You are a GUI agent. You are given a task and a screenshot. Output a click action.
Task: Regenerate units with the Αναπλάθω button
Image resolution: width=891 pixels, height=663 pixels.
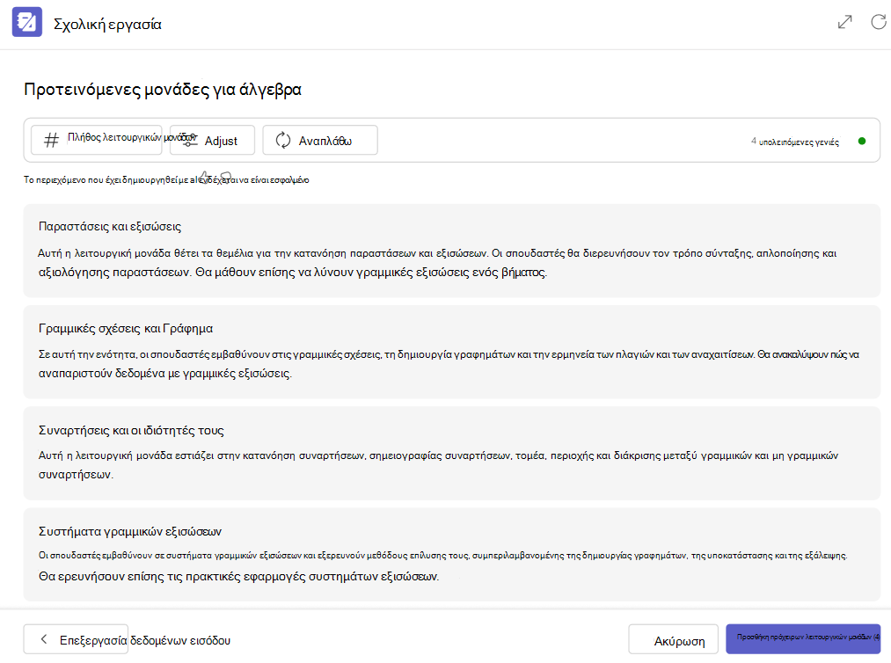tap(320, 140)
